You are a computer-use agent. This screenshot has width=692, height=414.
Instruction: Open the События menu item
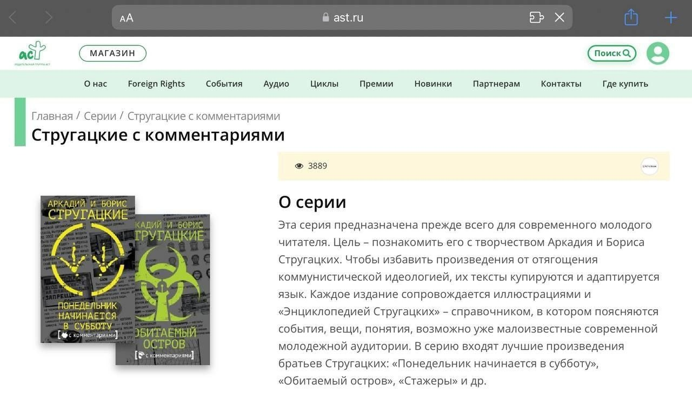(224, 84)
